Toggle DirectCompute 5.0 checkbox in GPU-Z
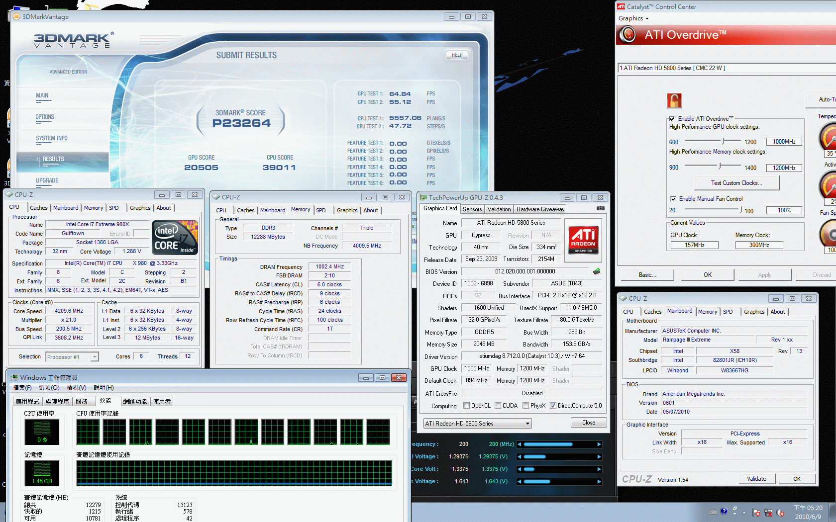Screen dimensions: 836x522 tap(553, 406)
